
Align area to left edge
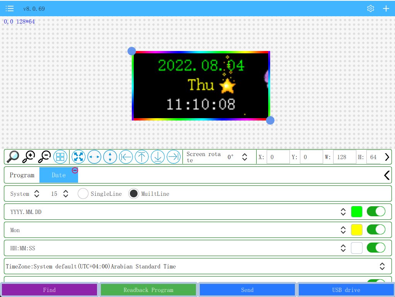(x=126, y=157)
